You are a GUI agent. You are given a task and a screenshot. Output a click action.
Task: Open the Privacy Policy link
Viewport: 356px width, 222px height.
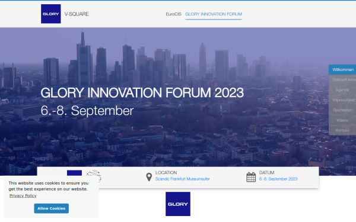click(23, 195)
